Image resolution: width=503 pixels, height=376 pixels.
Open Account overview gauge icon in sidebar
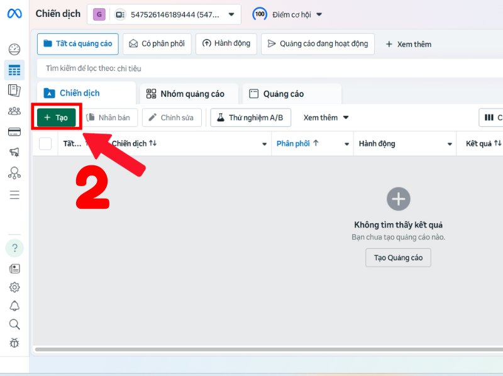14,50
